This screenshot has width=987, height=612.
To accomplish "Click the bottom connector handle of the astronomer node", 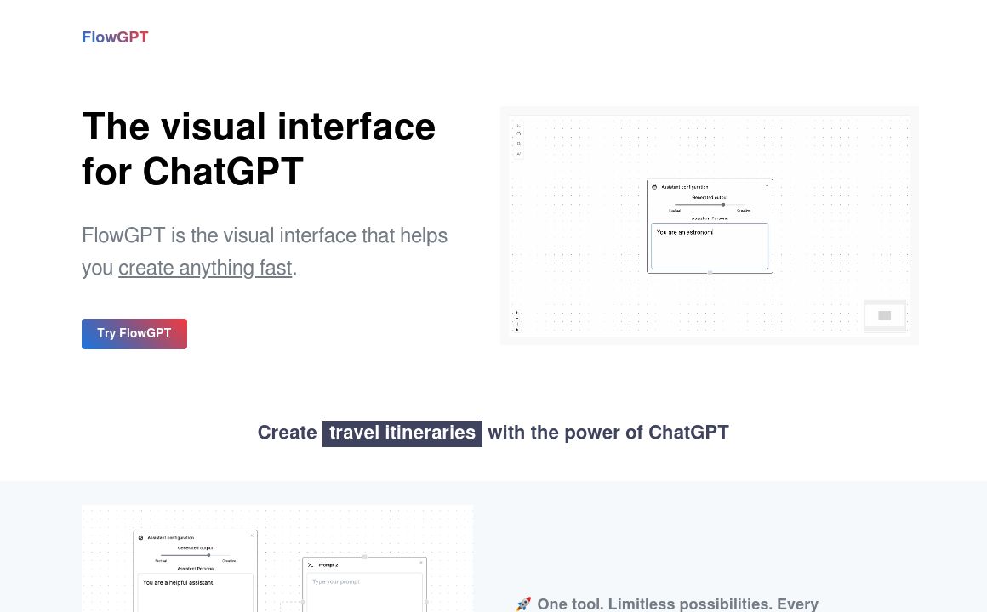I will coord(710,273).
